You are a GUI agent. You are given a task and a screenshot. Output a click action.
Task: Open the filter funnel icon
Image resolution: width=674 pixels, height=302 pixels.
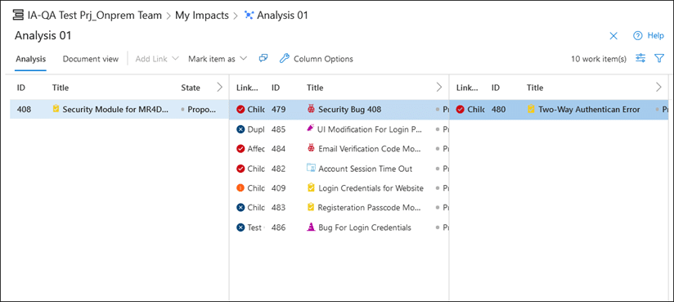click(659, 58)
